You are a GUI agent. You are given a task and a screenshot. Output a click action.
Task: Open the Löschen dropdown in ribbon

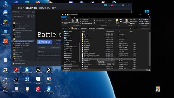tap(109, 20)
